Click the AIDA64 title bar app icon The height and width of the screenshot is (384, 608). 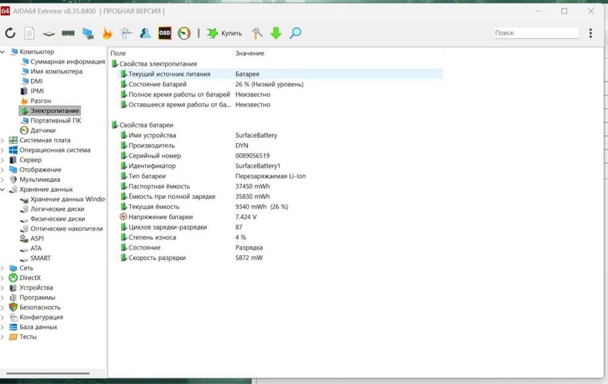tap(5, 11)
